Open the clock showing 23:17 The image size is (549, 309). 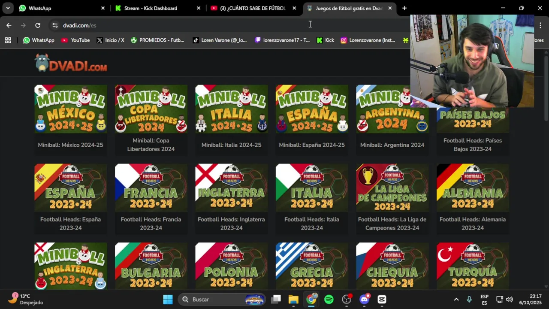pyautogui.click(x=530, y=299)
